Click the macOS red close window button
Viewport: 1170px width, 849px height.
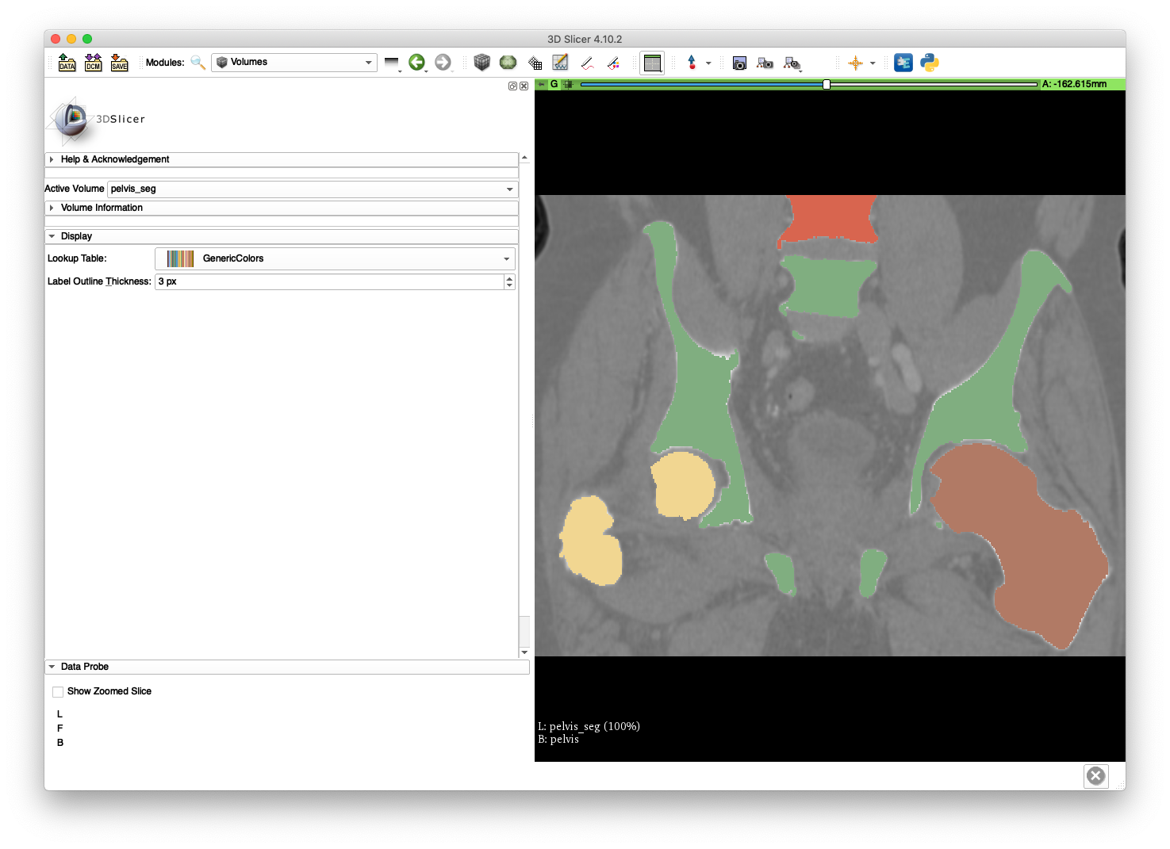coord(55,39)
